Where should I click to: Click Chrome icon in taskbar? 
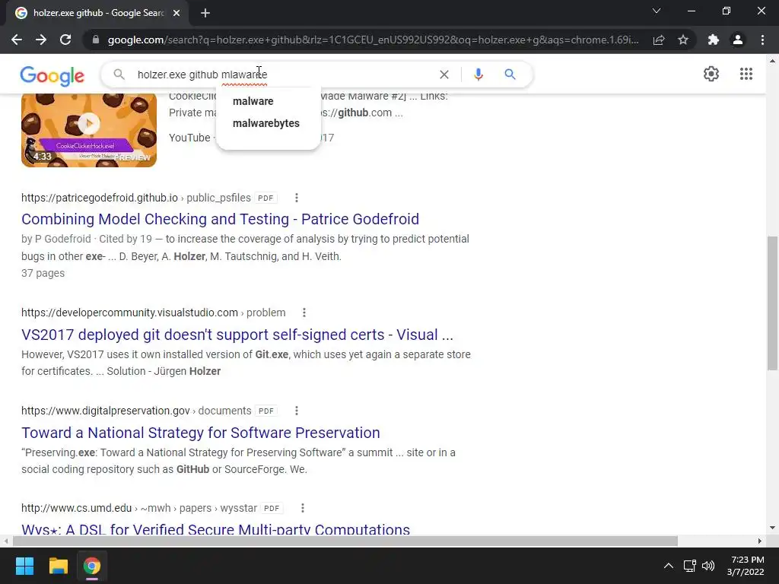click(92, 566)
